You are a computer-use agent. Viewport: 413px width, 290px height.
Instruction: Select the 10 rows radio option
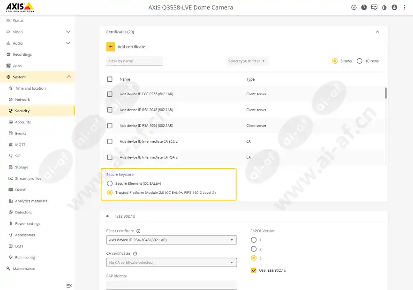click(359, 61)
